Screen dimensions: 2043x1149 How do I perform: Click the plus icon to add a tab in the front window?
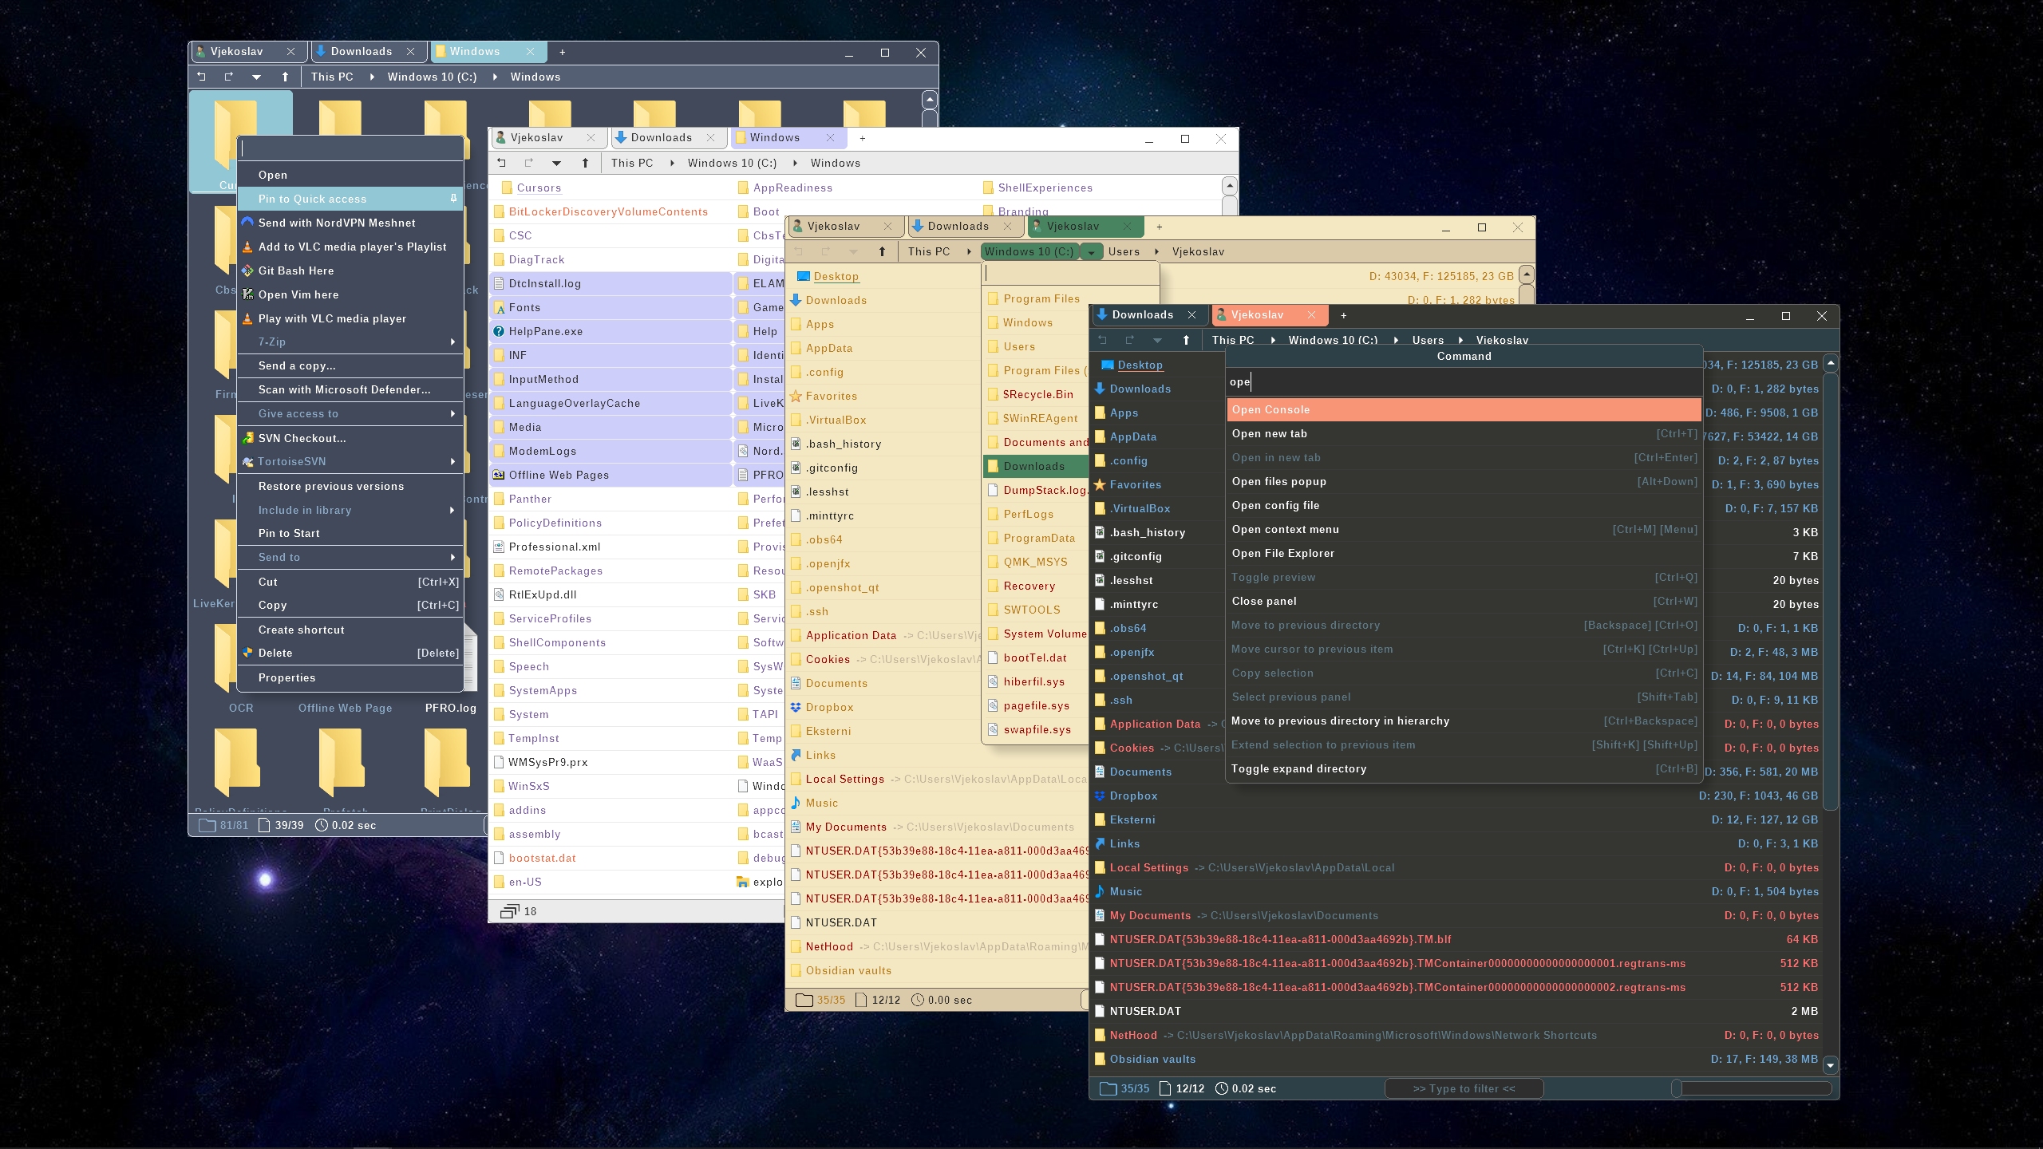tap(1343, 315)
